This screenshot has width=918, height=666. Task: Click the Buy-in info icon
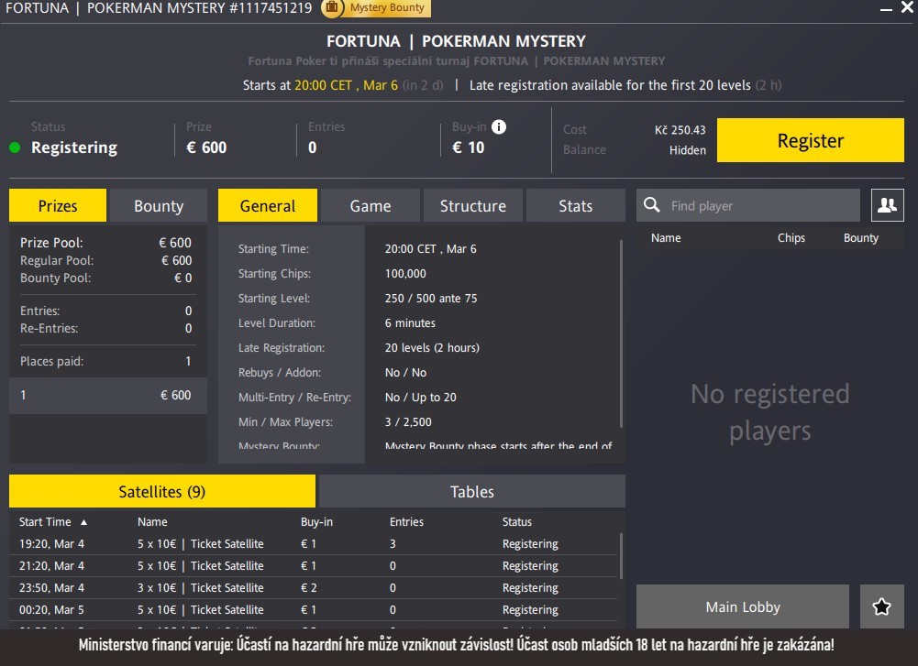click(499, 127)
